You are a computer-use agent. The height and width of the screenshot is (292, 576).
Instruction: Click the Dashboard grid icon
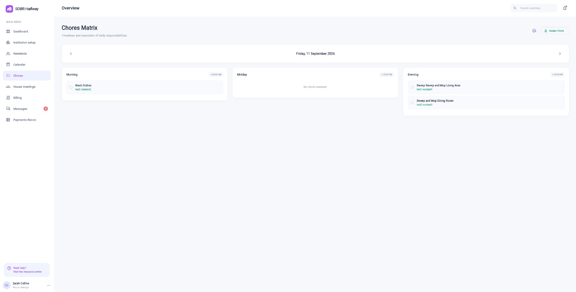point(8,32)
